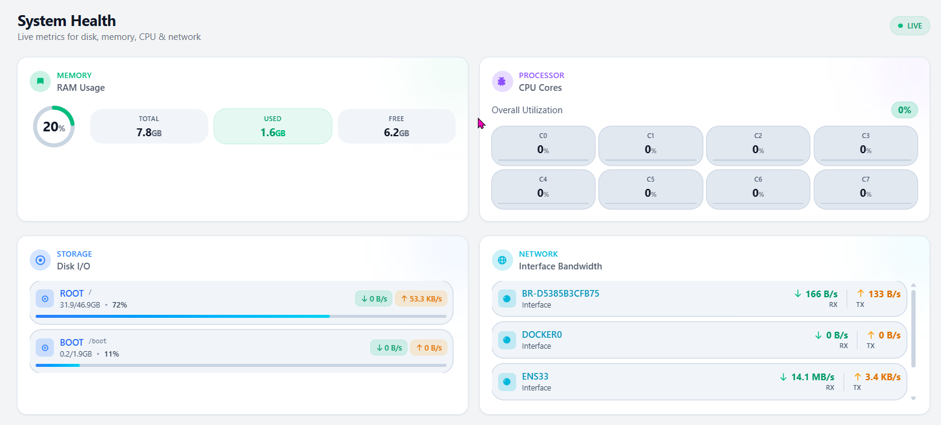This screenshot has height=425, width=941.
Task: Click the network list scroll-down arrow
Action: point(913,398)
